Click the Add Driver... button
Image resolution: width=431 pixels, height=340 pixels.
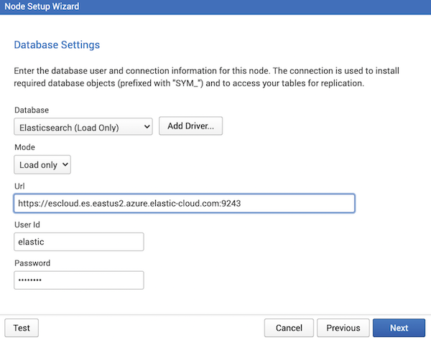pyautogui.click(x=190, y=126)
